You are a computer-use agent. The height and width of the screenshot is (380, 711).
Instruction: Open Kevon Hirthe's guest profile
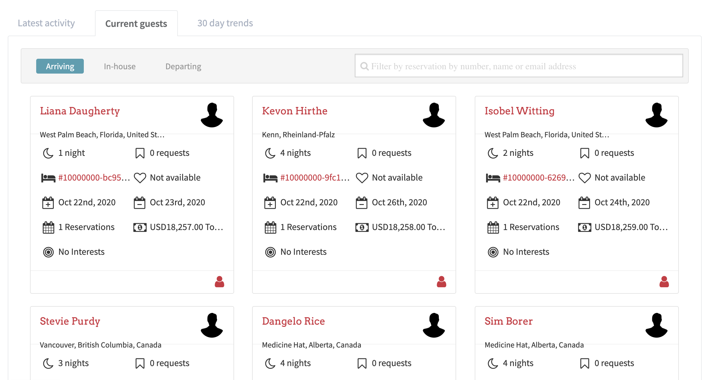tap(295, 111)
